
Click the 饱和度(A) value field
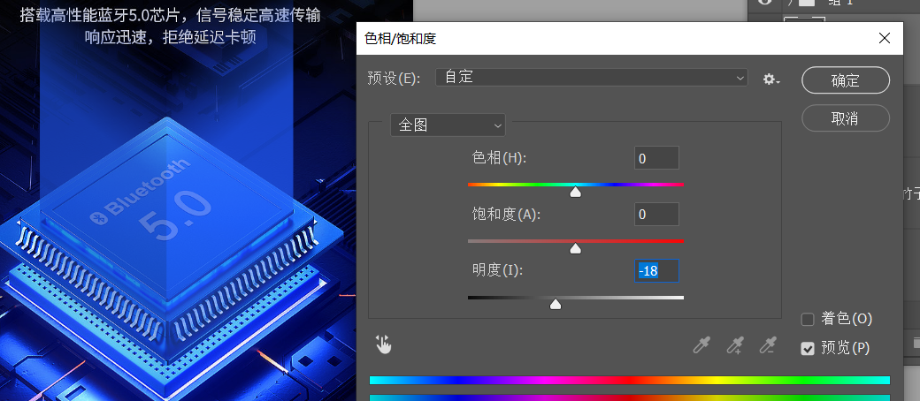click(656, 215)
